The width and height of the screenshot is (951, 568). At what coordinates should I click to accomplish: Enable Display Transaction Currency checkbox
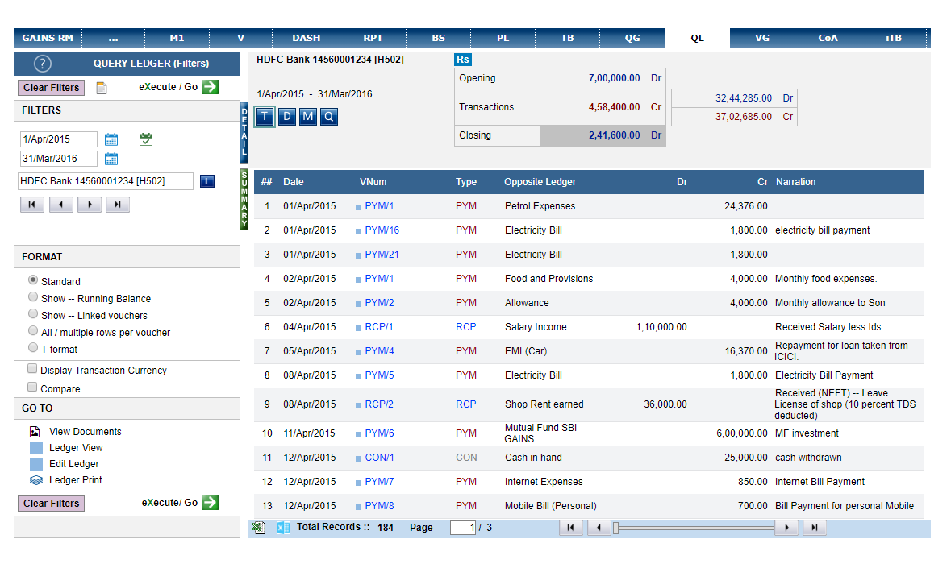32,369
